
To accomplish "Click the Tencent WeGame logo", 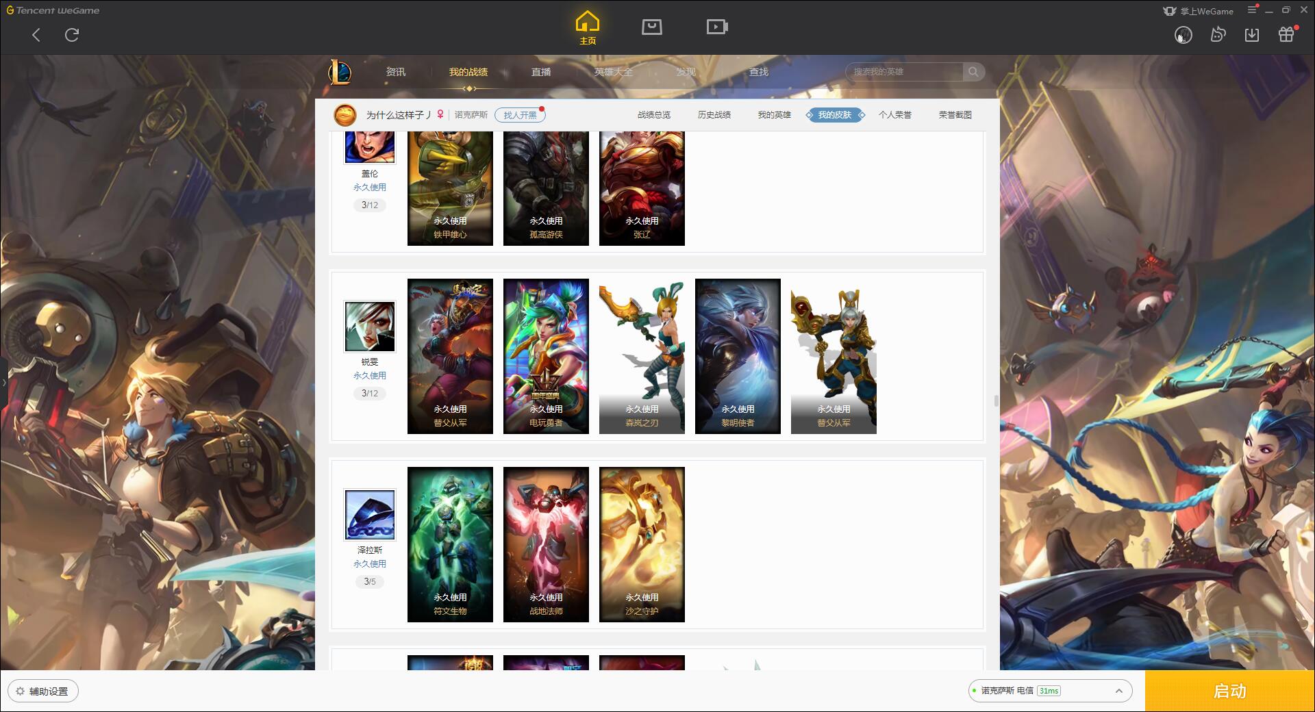I will [x=53, y=10].
